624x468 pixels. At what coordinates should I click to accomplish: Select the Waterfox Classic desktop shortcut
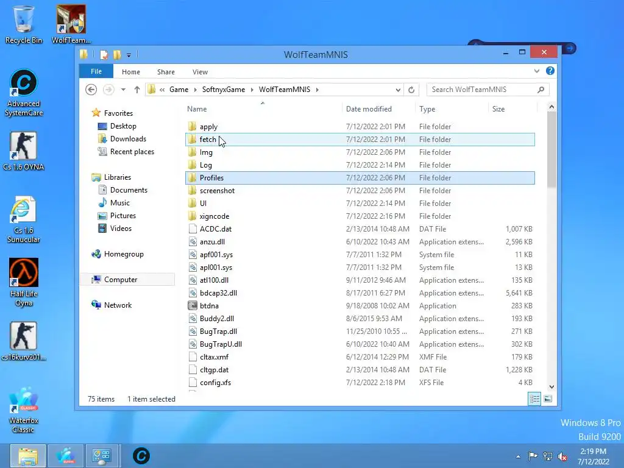24,410
